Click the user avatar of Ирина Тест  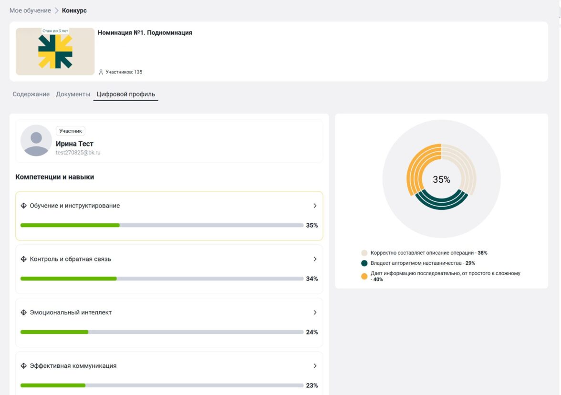click(36, 141)
